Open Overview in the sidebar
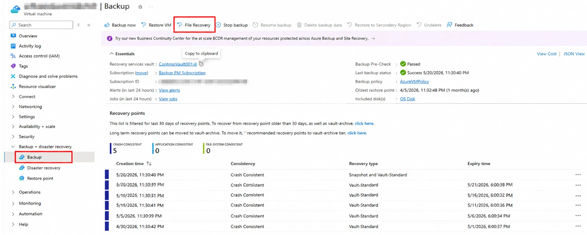Screen dimensions: 587x235 28,36
